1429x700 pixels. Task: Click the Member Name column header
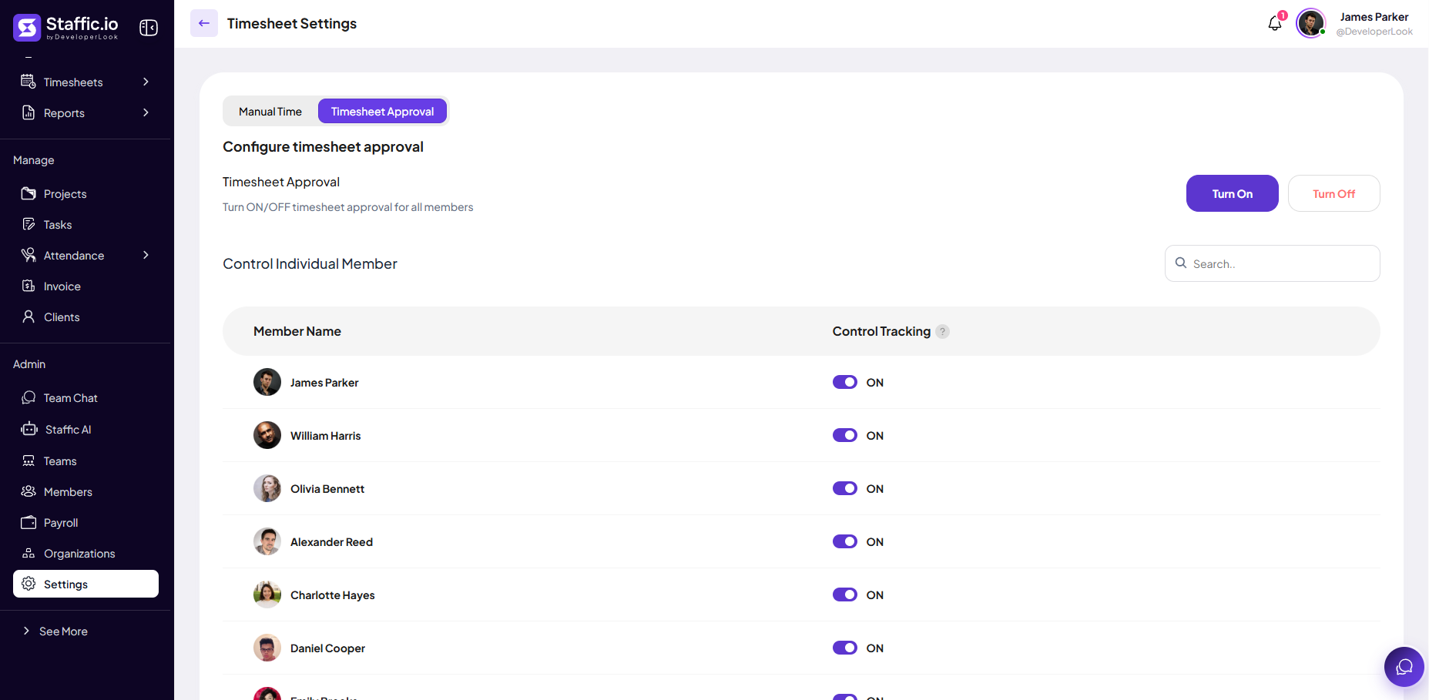coord(297,331)
